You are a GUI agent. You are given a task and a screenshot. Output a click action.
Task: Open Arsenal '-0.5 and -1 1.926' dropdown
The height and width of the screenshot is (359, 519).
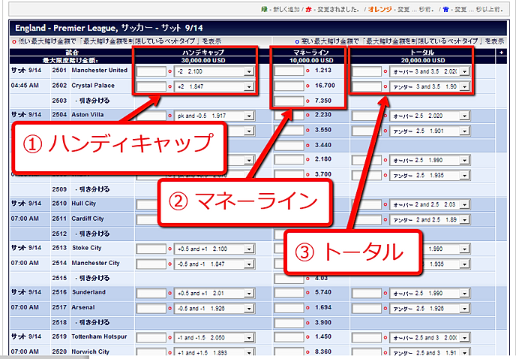tap(214, 309)
